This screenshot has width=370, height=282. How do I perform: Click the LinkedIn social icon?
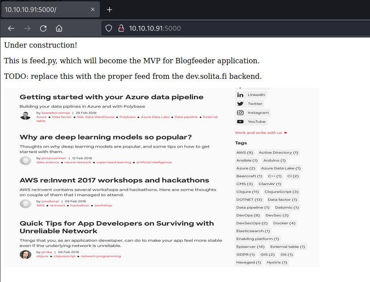tap(240, 95)
